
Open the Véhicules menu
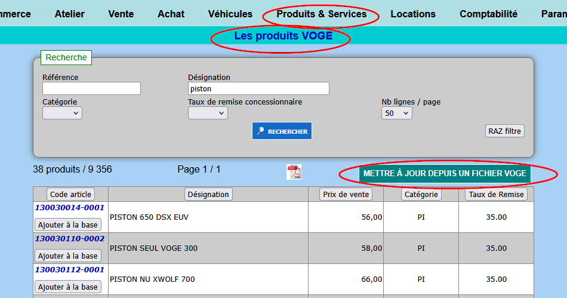tap(230, 14)
